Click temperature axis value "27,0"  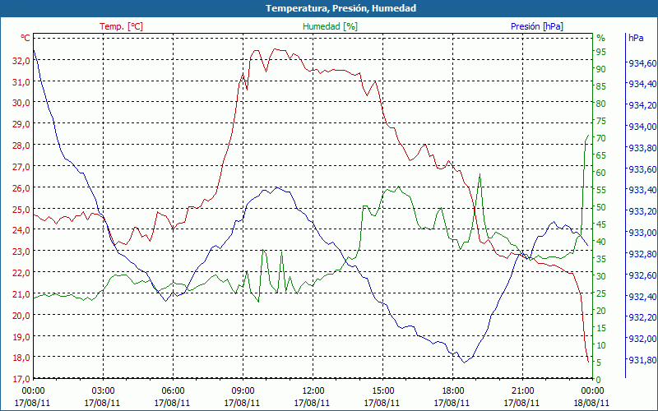[21, 167]
